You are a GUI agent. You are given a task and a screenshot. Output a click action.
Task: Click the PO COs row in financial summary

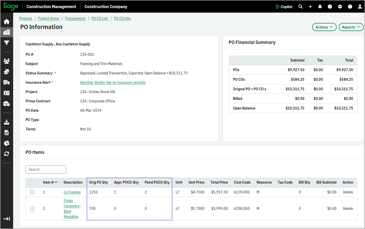click(x=293, y=79)
